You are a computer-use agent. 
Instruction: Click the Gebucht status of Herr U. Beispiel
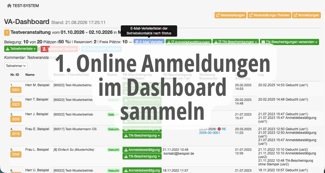click(x=113, y=170)
